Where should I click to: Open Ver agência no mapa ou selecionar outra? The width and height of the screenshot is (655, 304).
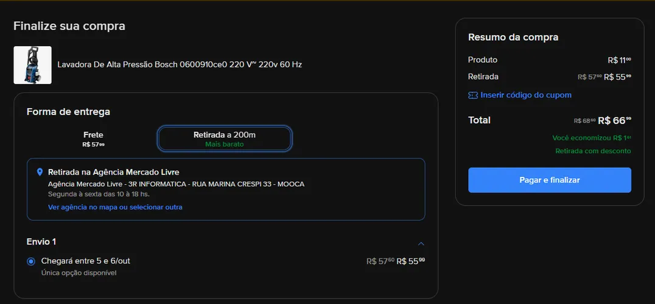pyautogui.click(x=115, y=207)
